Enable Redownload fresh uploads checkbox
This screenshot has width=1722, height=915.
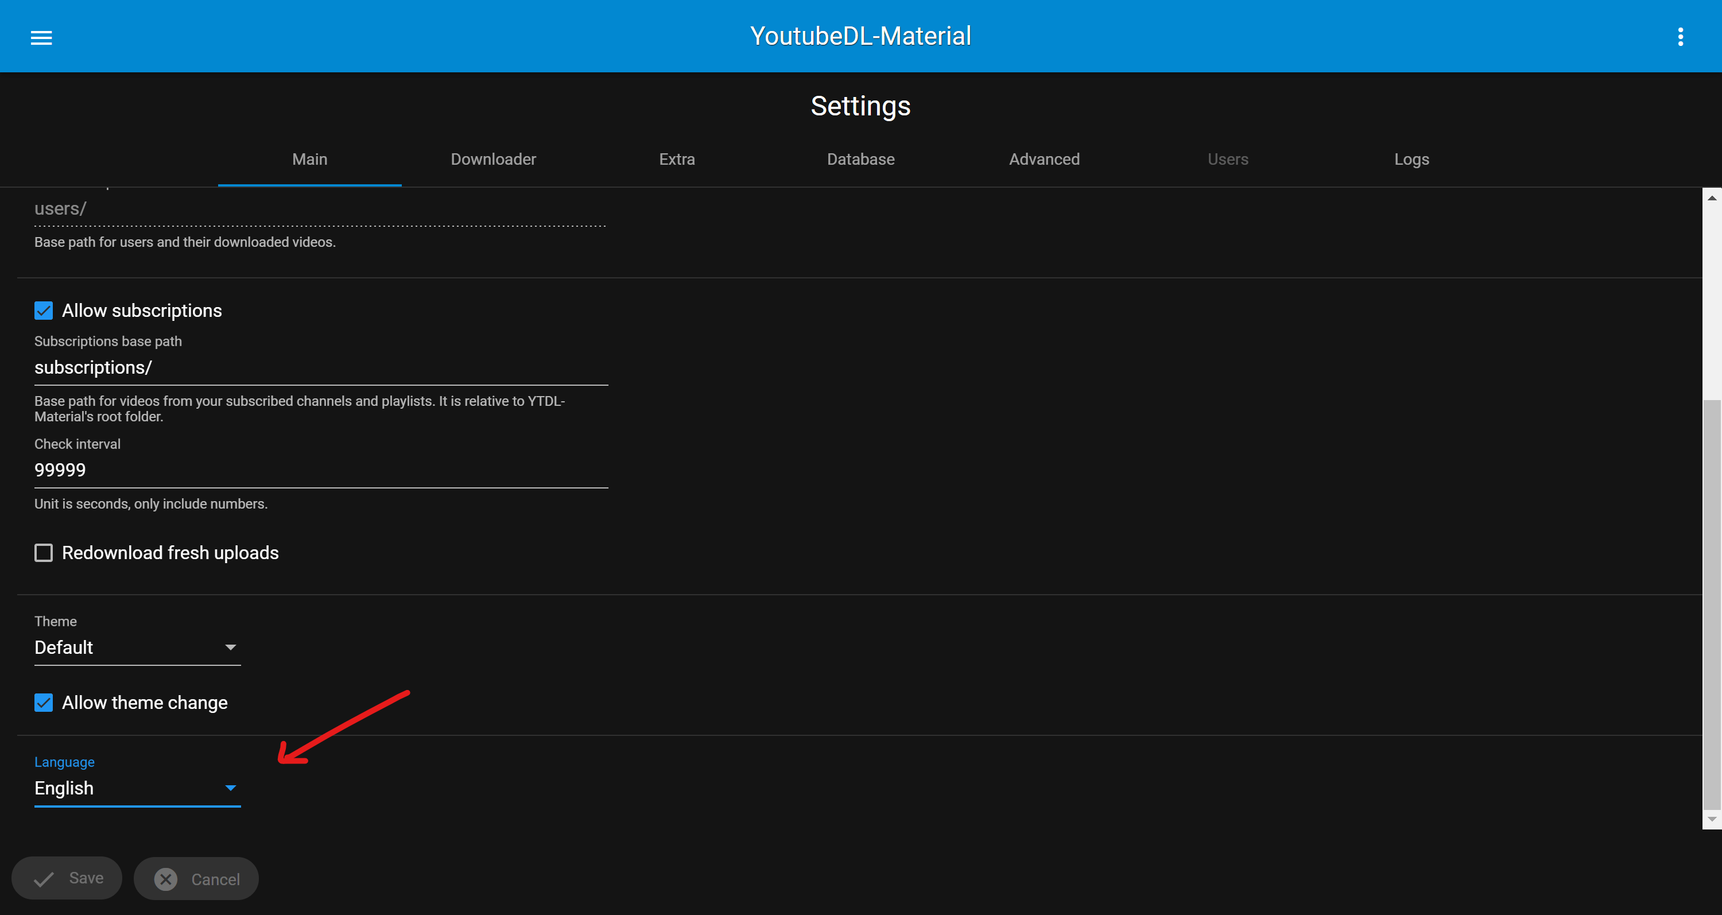pos(44,553)
